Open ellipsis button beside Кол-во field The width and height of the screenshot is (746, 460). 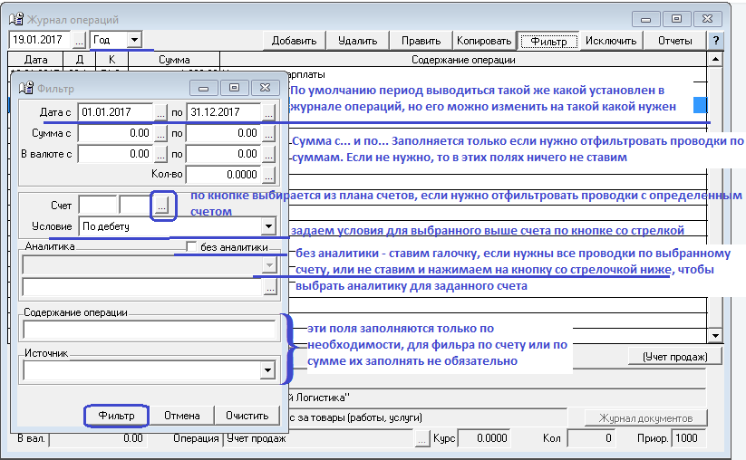pyautogui.click(x=269, y=176)
